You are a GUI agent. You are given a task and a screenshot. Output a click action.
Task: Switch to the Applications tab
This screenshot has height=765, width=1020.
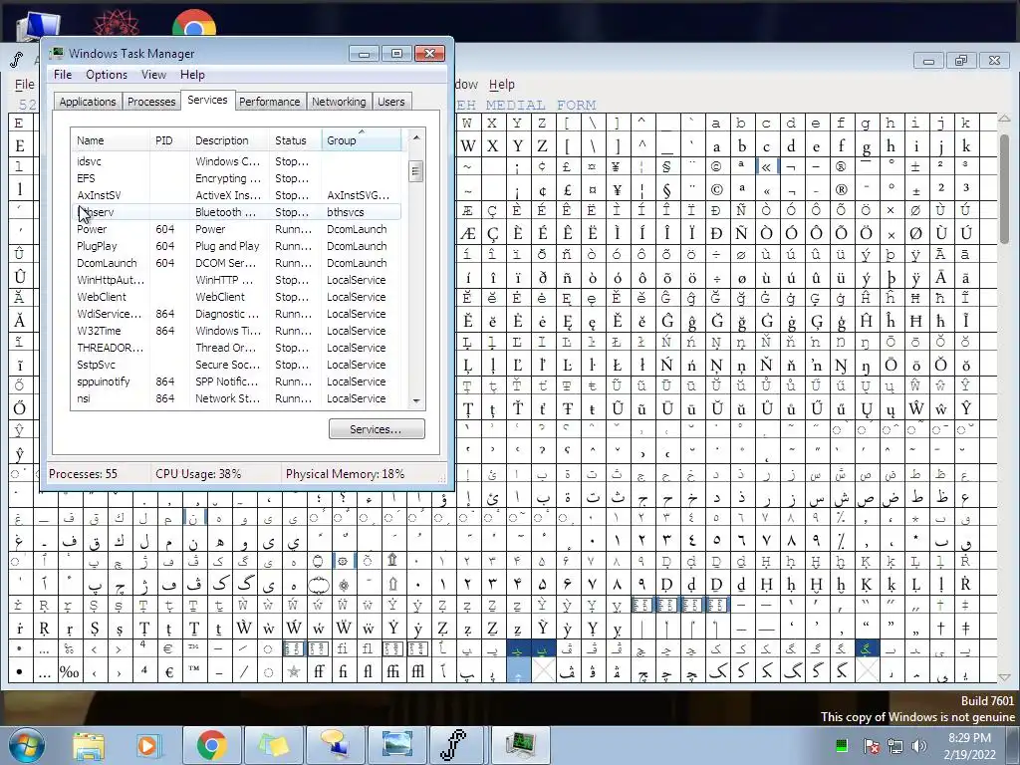88,102
